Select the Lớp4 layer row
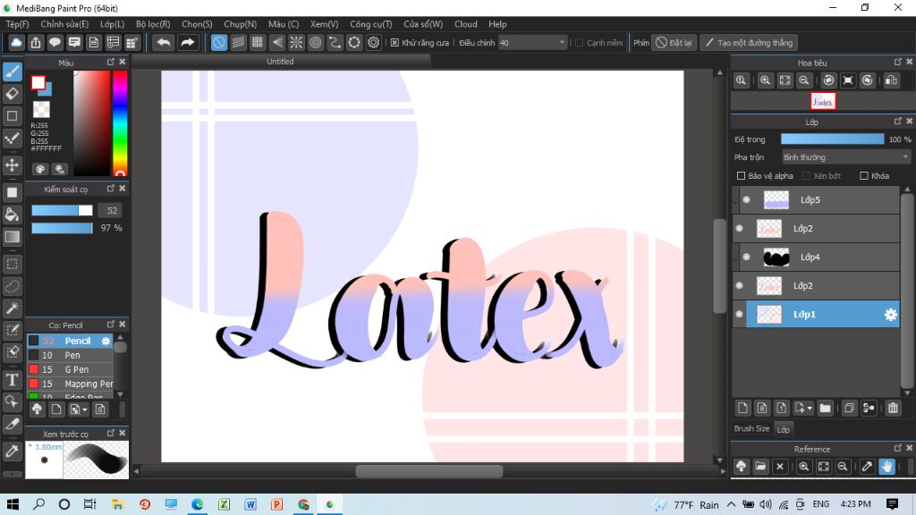 [817, 257]
